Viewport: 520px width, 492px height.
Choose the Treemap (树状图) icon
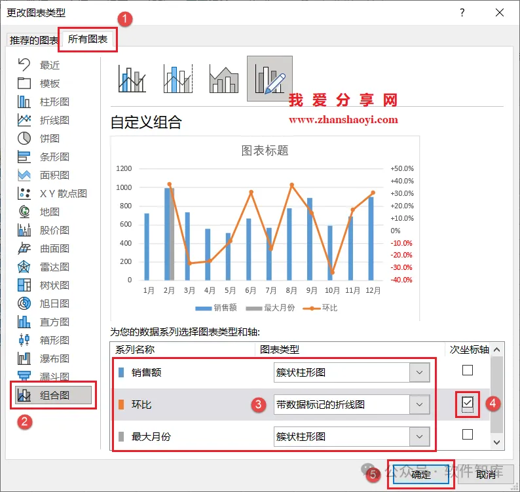point(24,285)
